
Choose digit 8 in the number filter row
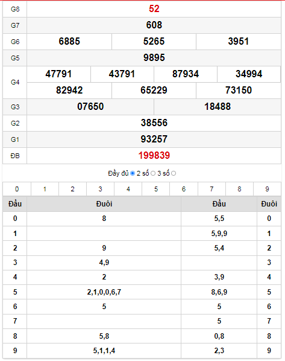pos(239,189)
